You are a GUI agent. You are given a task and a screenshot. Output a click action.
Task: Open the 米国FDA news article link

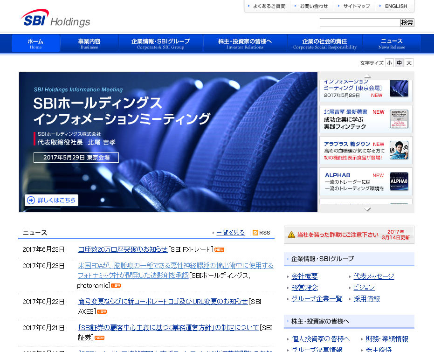(x=175, y=270)
